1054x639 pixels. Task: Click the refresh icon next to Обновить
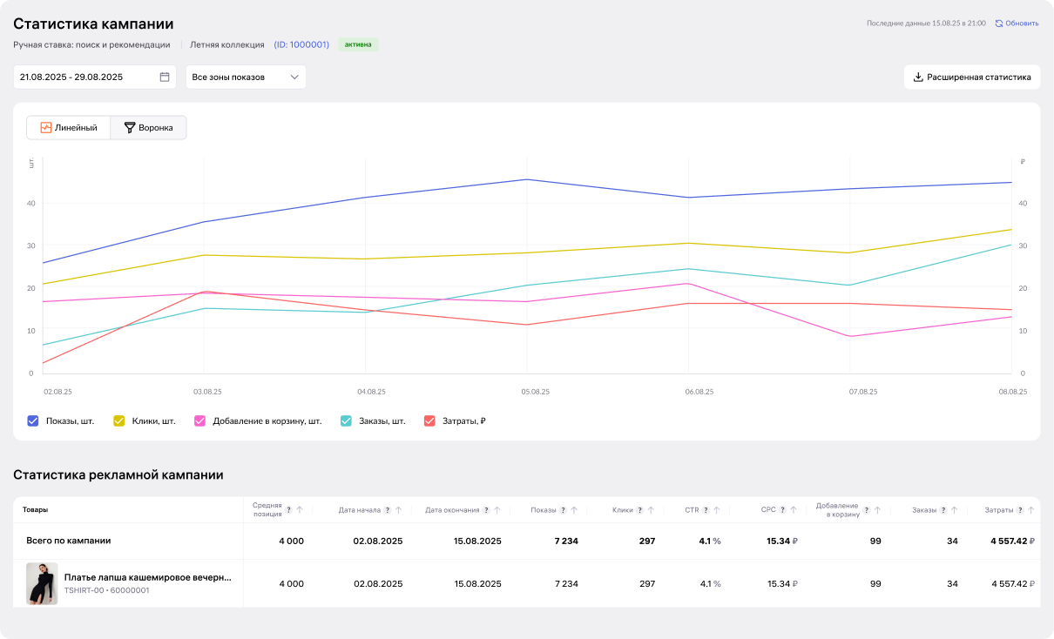(998, 24)
